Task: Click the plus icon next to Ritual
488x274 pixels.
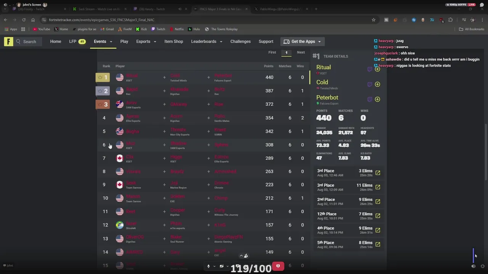Action: (377, 69)
